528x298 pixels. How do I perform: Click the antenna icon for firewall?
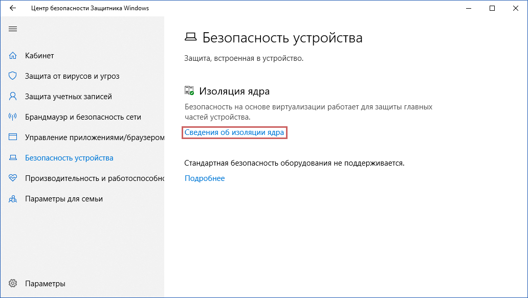(13, 117)
